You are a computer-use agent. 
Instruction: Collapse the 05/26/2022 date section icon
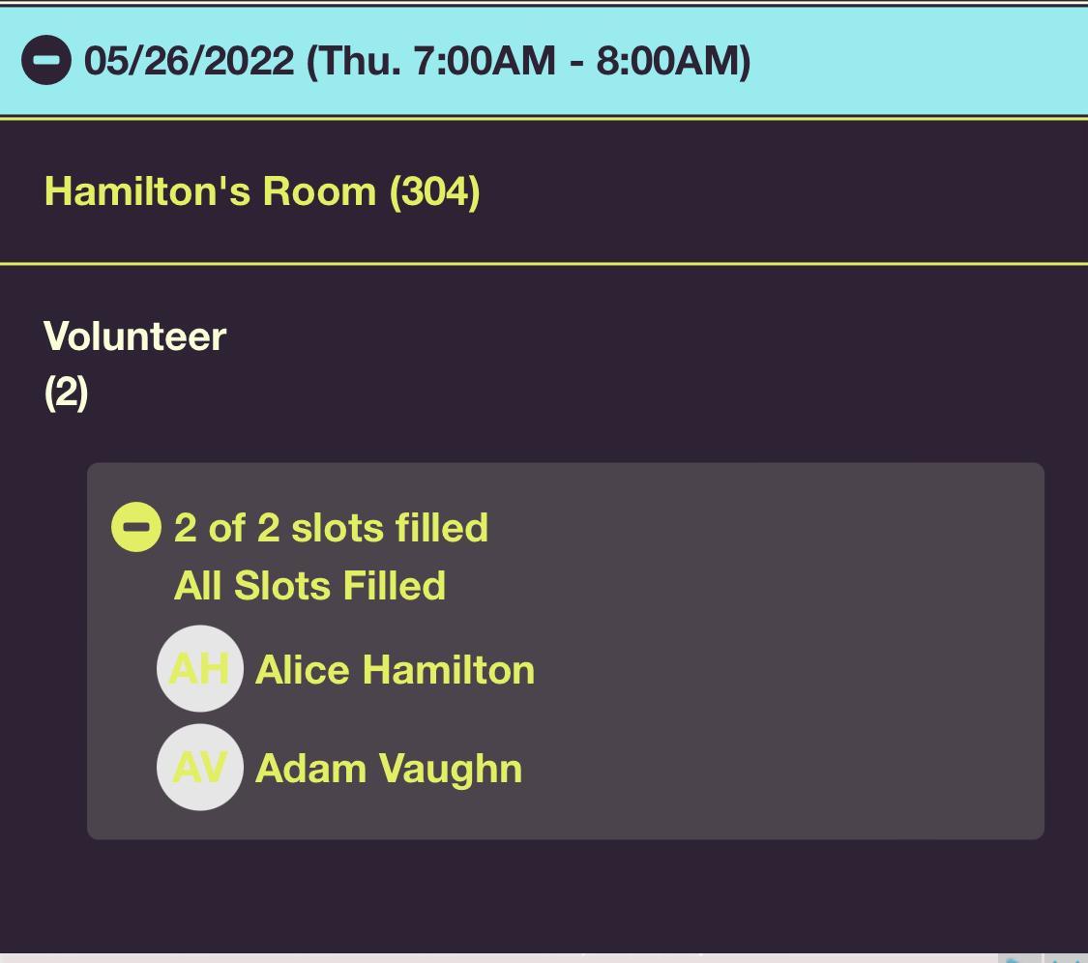46,60
